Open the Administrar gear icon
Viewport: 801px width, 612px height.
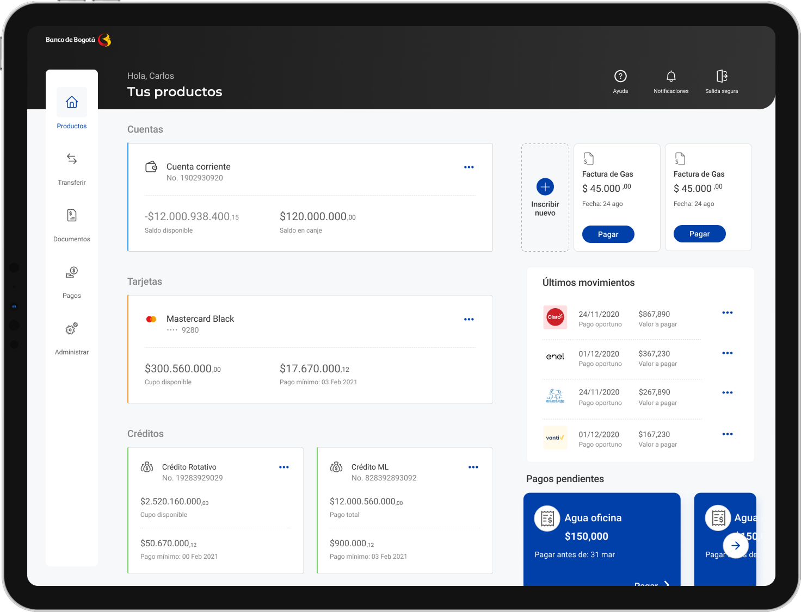[72, 329]
